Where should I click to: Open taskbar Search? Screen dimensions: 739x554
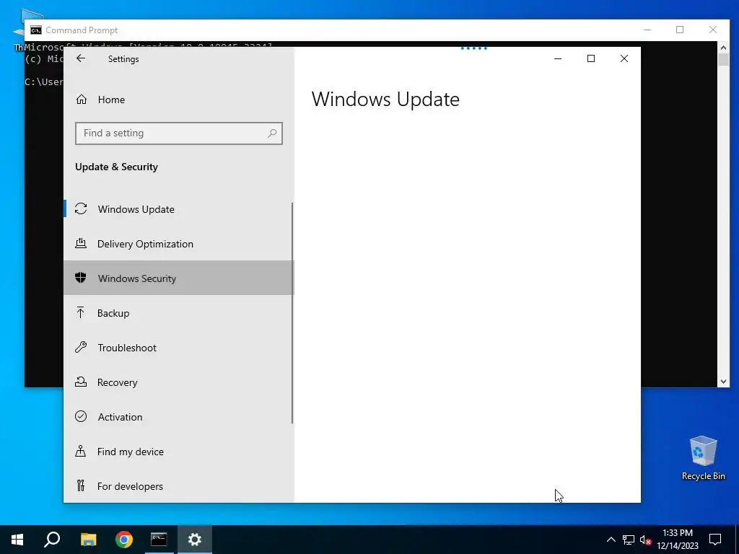(52, 540)
